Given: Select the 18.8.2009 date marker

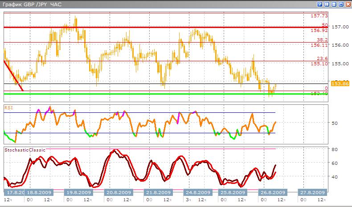Looking at the screenshot, I should (39, 192).
